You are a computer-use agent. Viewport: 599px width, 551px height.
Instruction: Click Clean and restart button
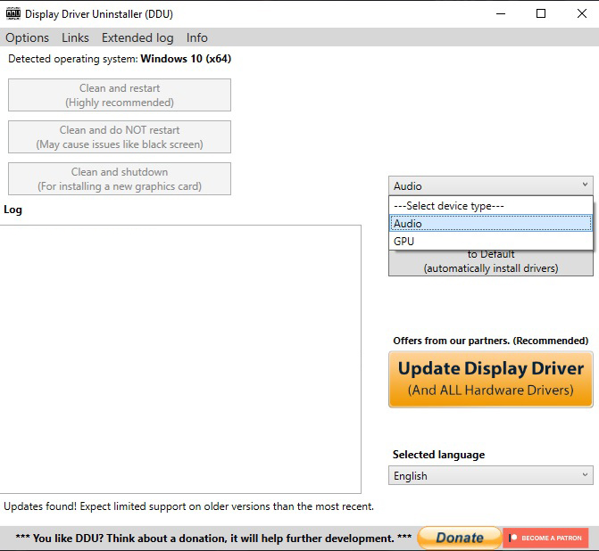(x=120, y=95)
